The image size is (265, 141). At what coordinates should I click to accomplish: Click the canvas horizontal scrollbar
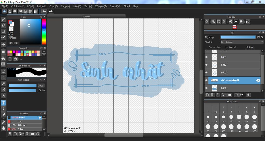pos(124,135)
